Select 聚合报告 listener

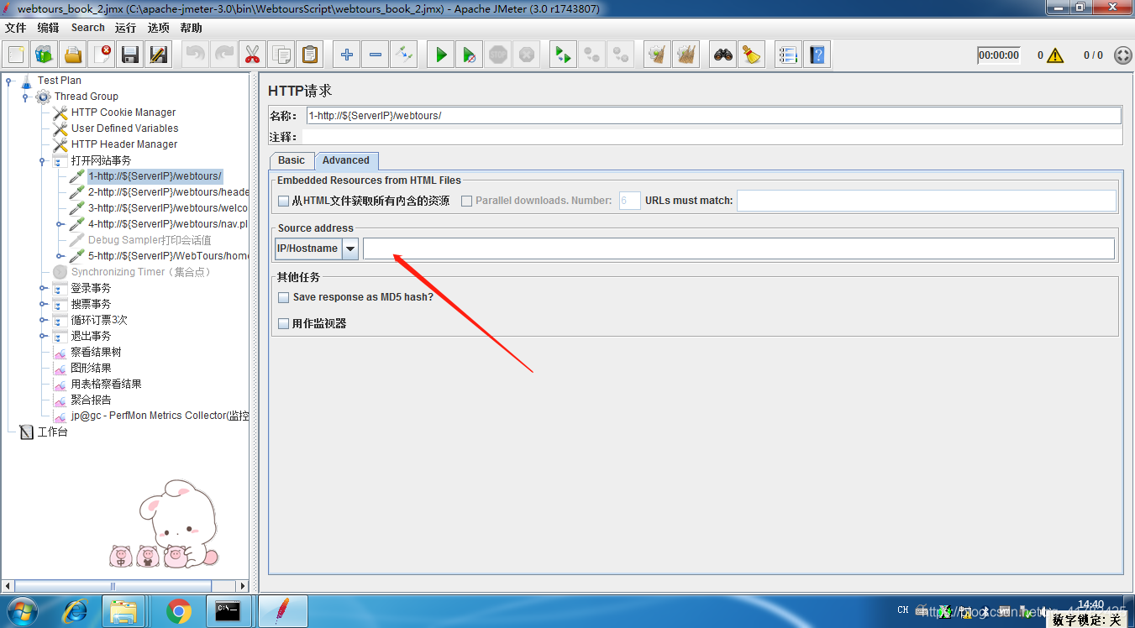pos(91,400)
